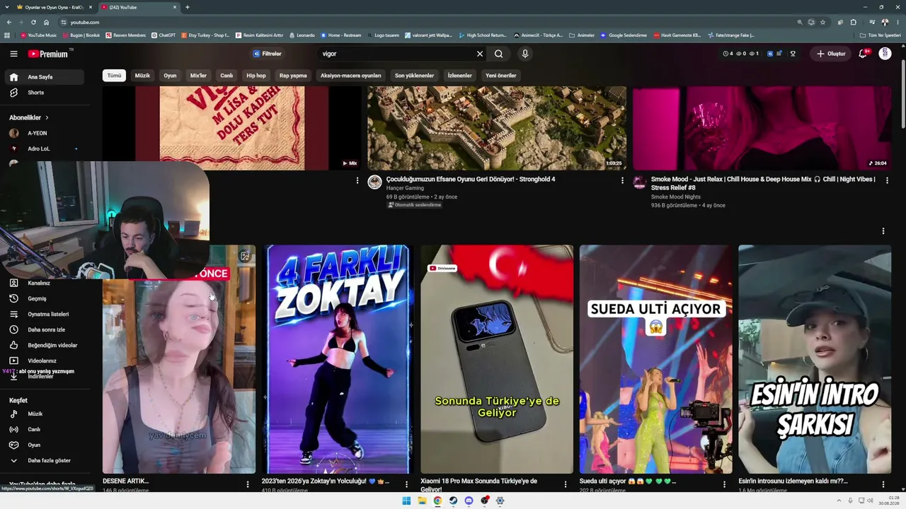Play Stronghold 4 video thumbnail
This screenshot has height=509, width=906.
pos(497,128)
